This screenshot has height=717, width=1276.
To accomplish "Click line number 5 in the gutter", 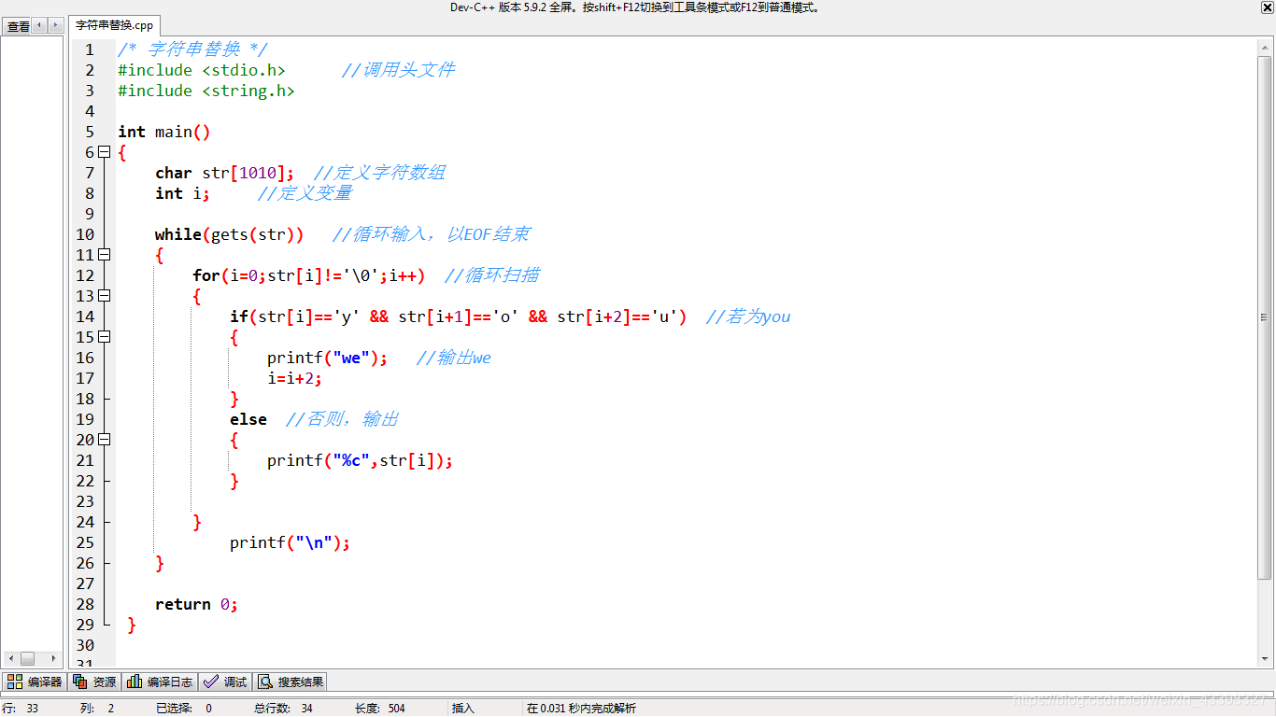I will pos(90,132).
